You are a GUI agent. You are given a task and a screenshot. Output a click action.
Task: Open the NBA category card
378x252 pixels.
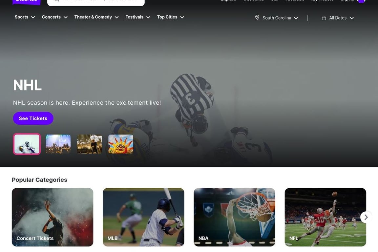tap(234, 217)
